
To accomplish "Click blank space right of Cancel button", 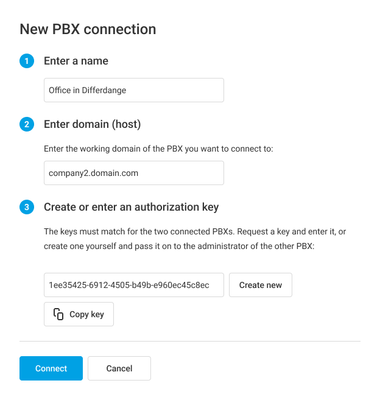I will tap(256, 368).
